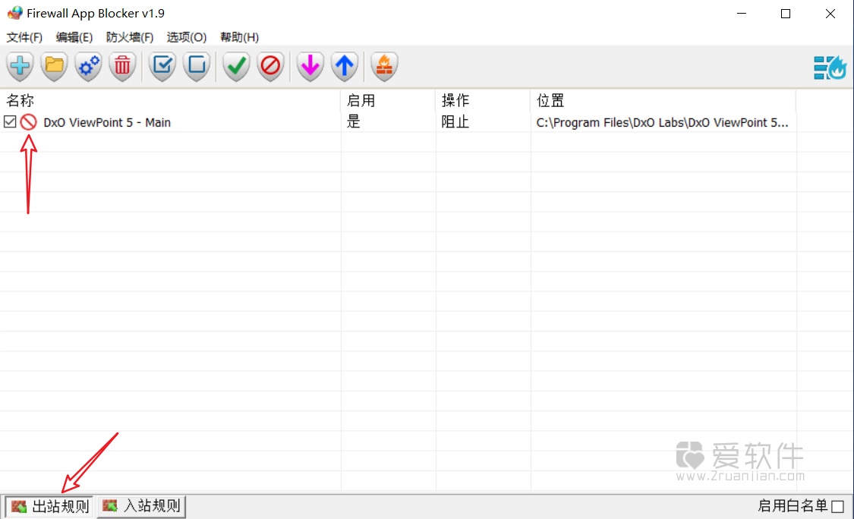854x519 pixels.
Task: Open Windows Firewall via the flame-brick icon
Action: (383, 66)
